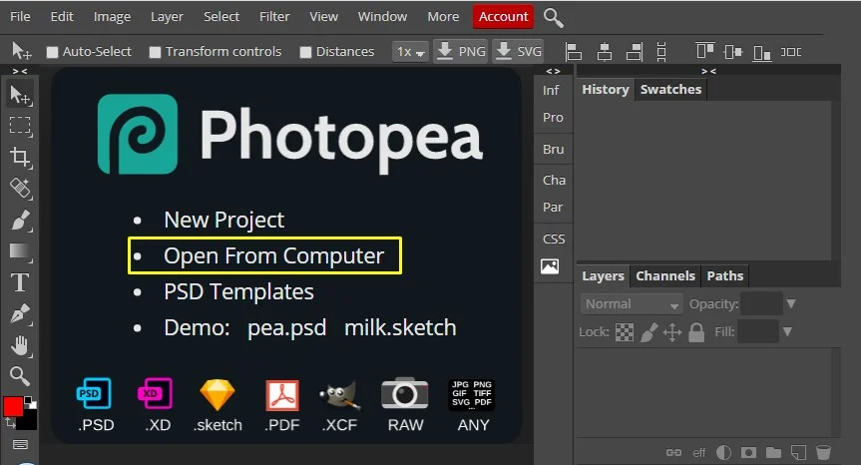This screenshot has width=861, height=465.
Task: Create a new layer
Action: pyautogui.click(x=798, y=452)
